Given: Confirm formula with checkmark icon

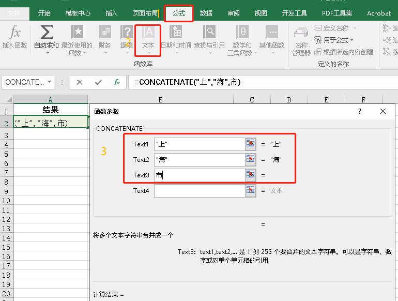Looking at the screenshot, I should pyautogui.click(x=98, y=82).
